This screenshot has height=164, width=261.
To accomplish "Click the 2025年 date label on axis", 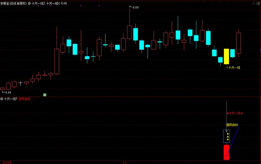I will point(6,162).
